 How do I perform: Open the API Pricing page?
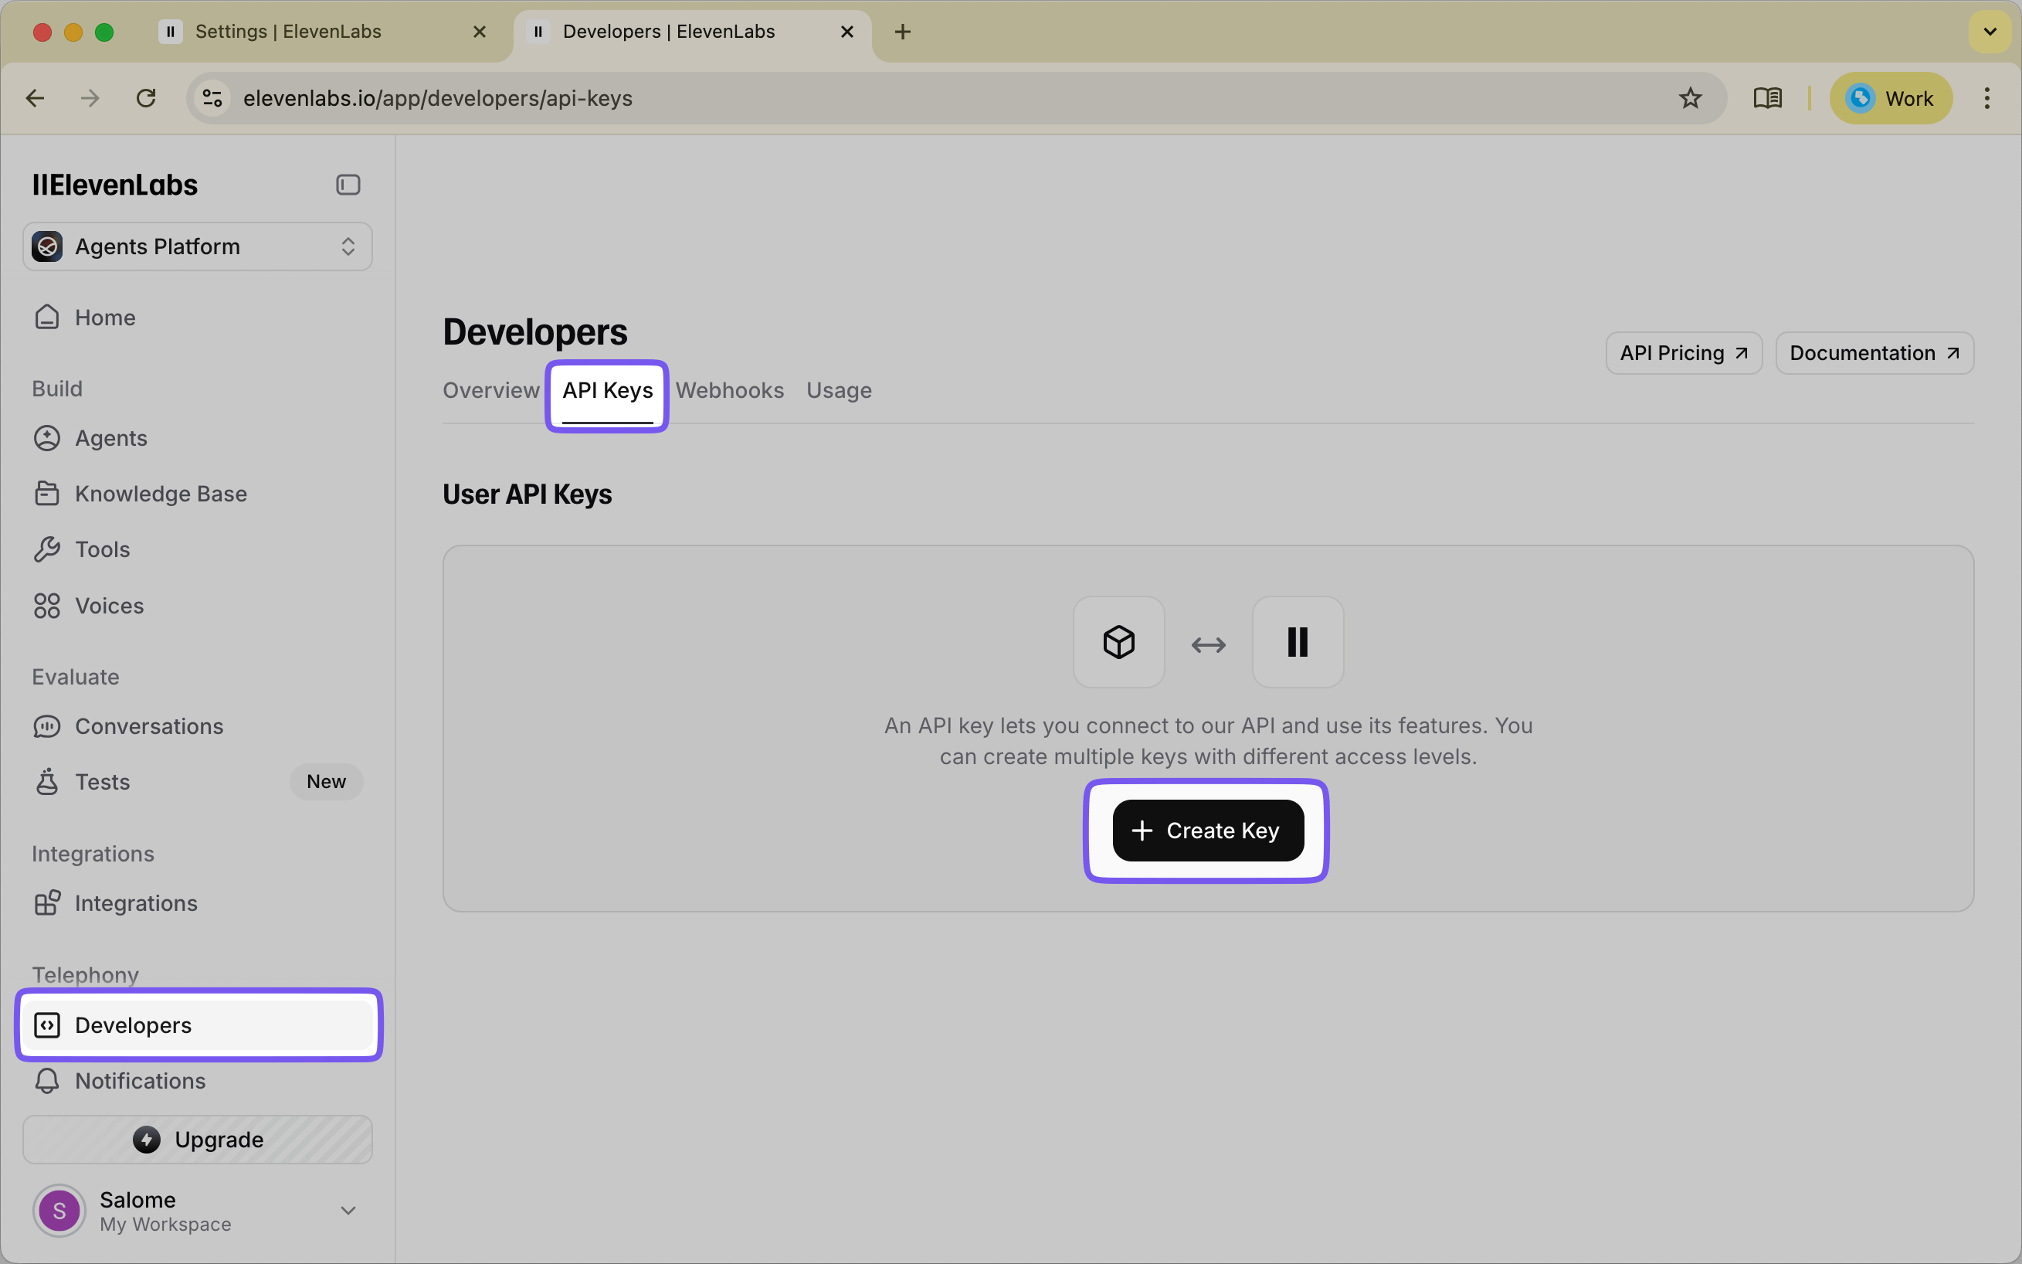point(1683,352)
